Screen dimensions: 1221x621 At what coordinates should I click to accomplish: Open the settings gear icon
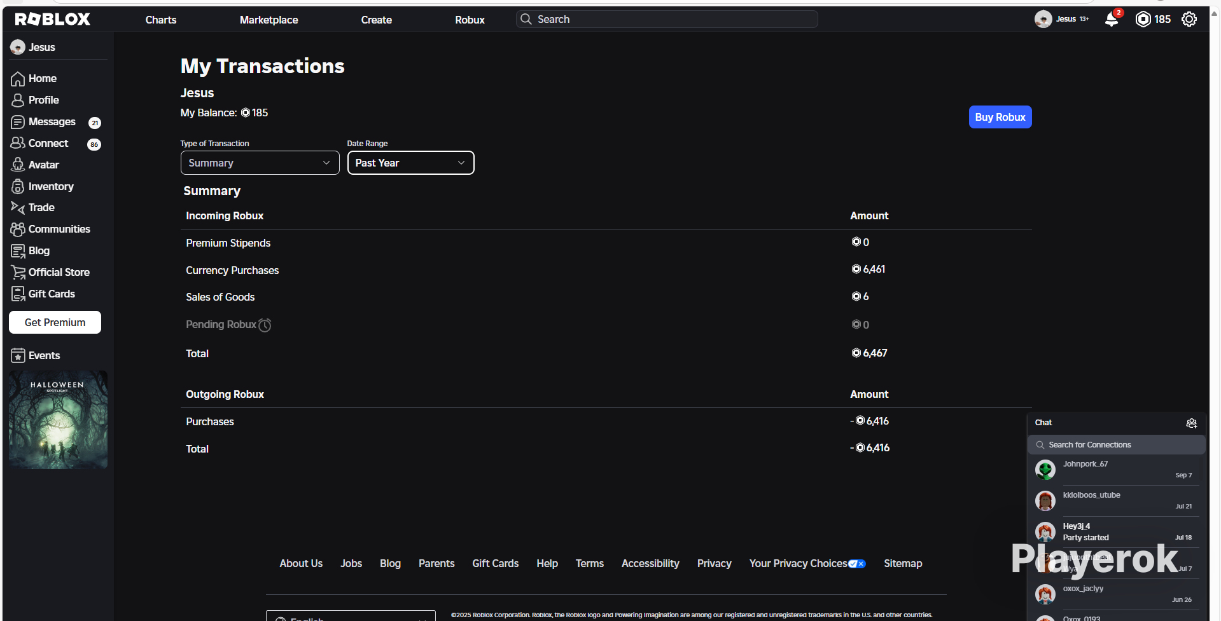tap(1189, 19)
